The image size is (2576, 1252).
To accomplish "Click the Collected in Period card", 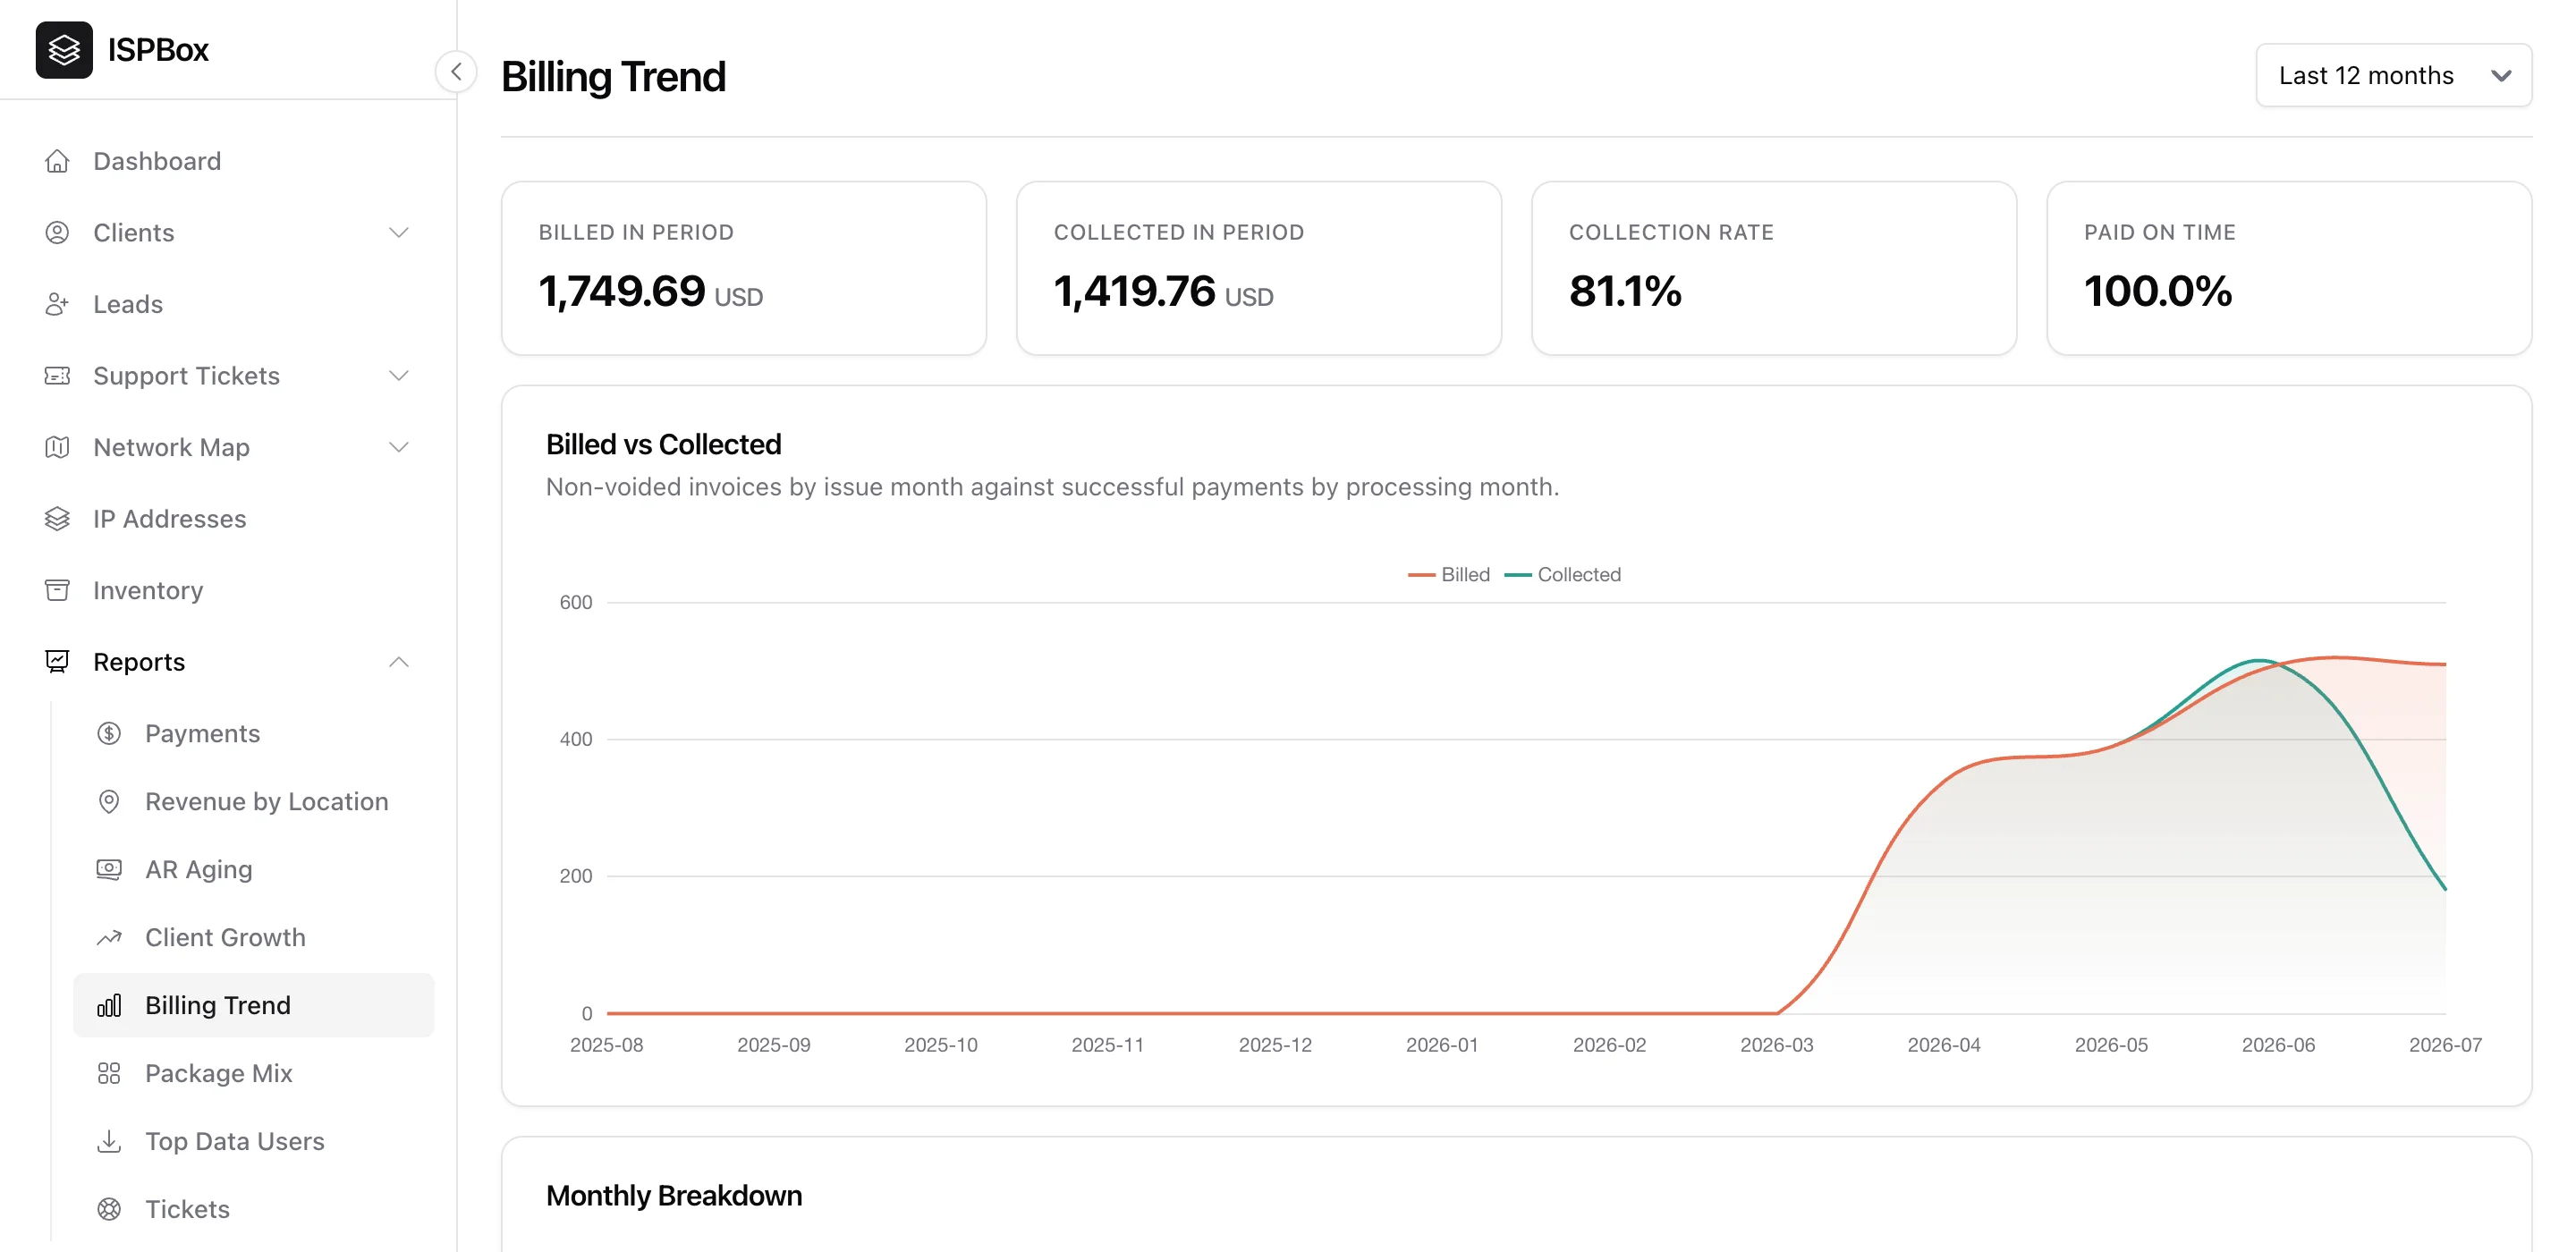I will coord(1259,268).
